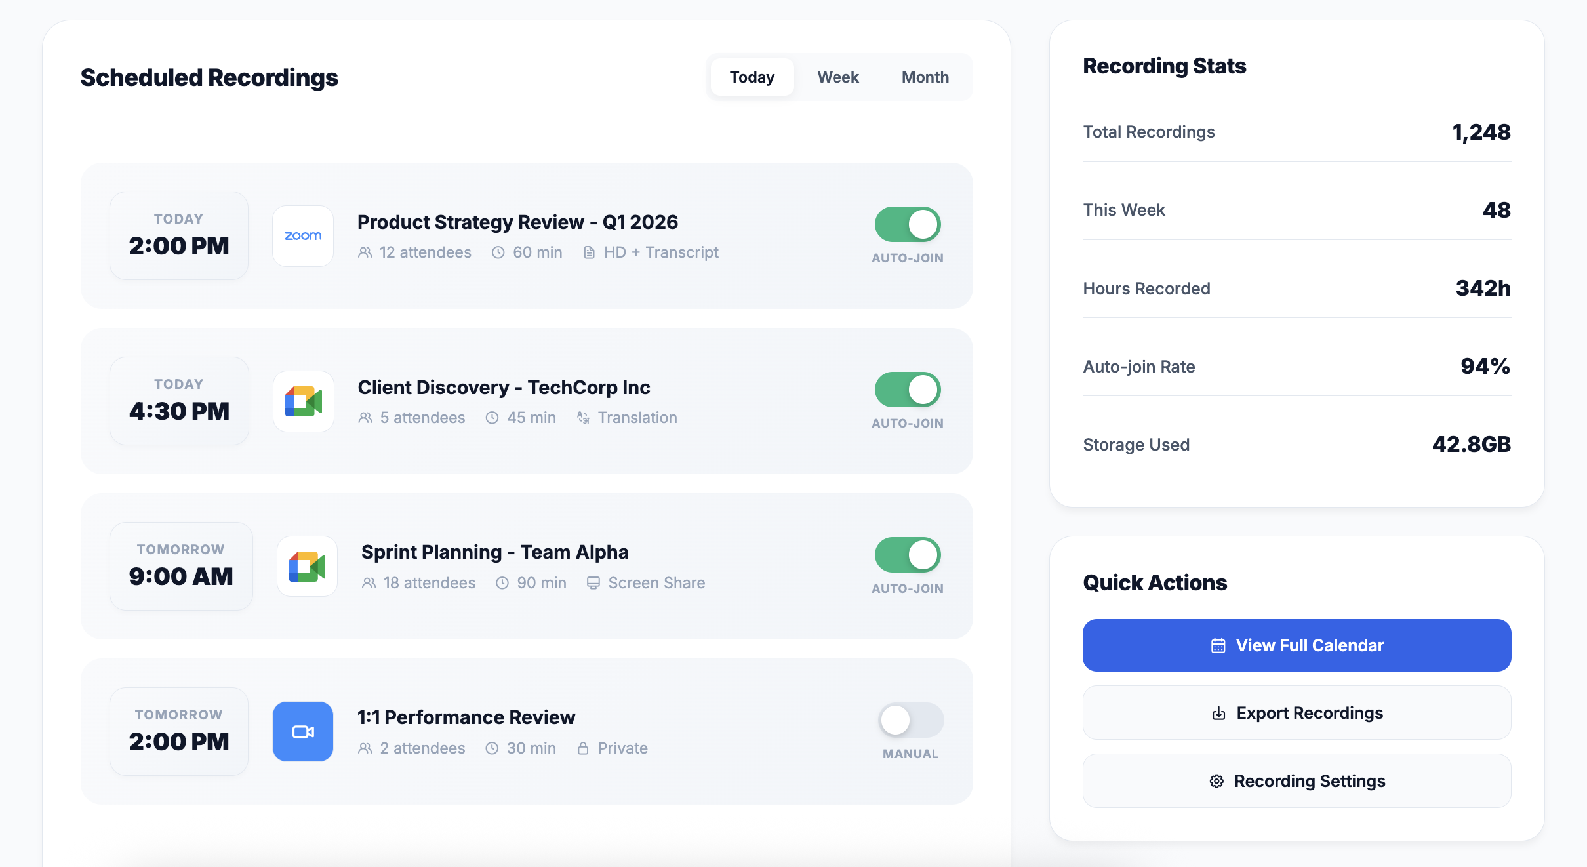Image resolution: width=1587 pixels, height=867 pixels.
Task: Click the translation icon on Client Discovery
Action: point(583,418)
